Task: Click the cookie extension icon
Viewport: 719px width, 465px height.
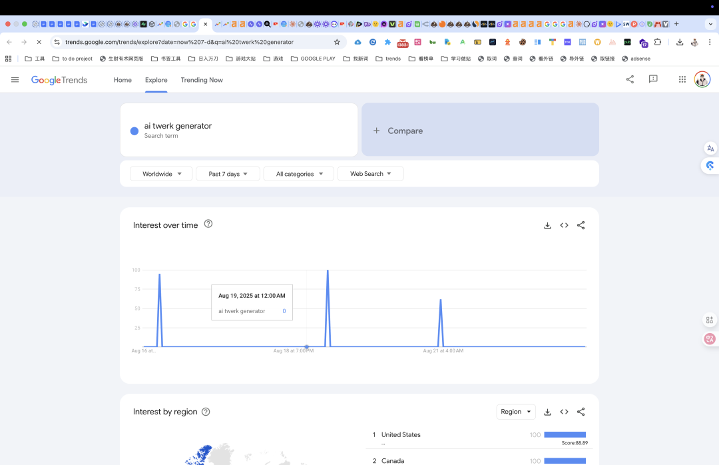Action: [523, 42]
